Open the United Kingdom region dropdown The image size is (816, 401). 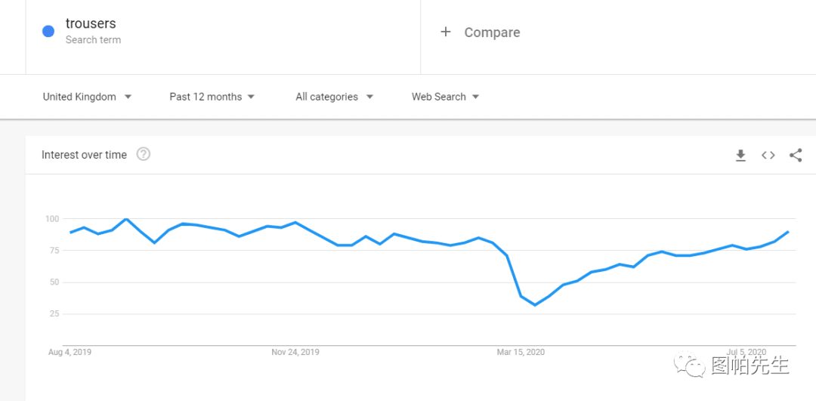(x=87, y=97)
